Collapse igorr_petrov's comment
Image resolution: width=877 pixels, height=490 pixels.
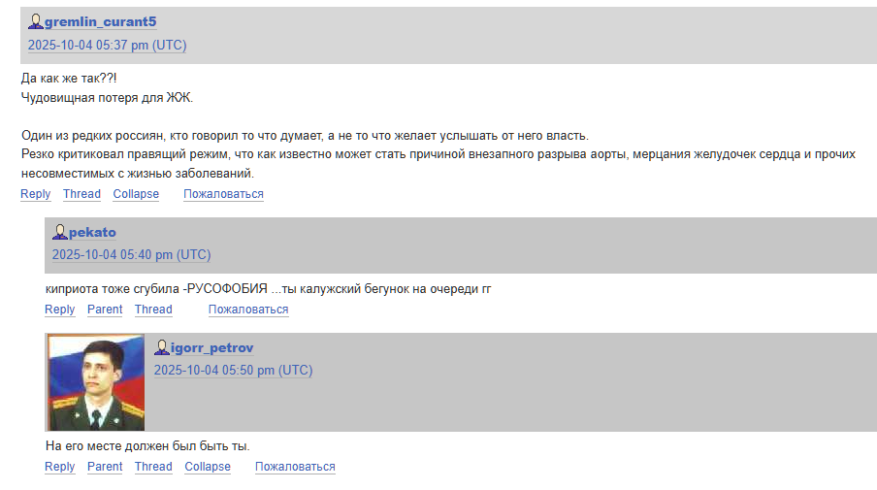click(208, 467)
